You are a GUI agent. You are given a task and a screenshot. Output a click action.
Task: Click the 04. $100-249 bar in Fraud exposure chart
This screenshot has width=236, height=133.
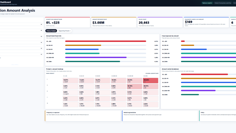point(208,53)
